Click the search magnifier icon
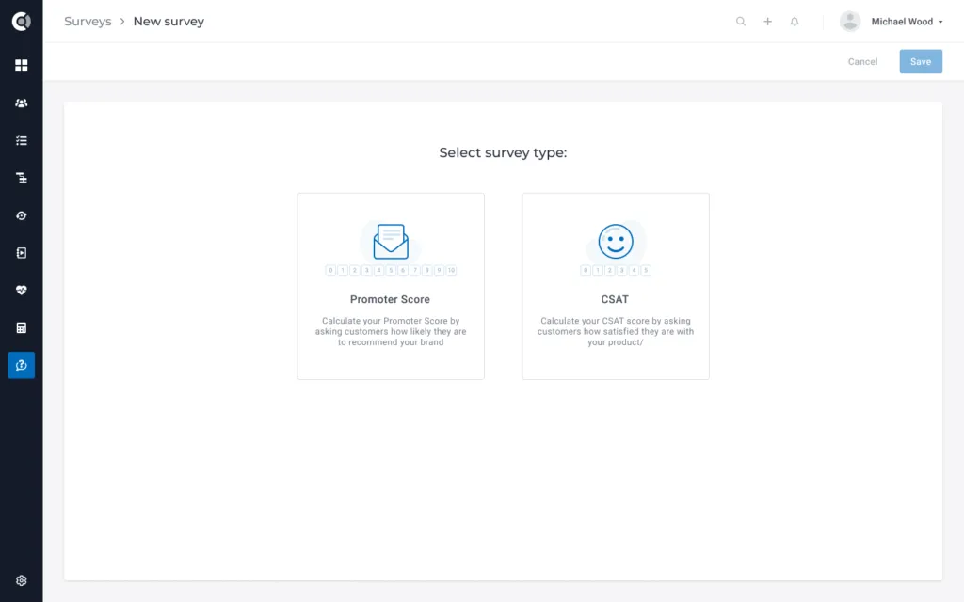Viewport: 964px width, 602px height. pyautogui.click(x=741, y=22)
